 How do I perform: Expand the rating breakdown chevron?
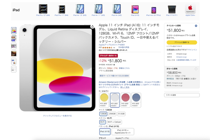point(114,48)
